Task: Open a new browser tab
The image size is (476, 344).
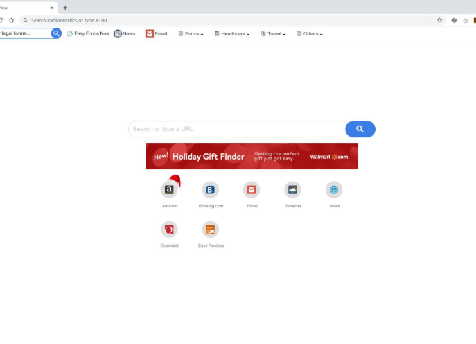Action: point(65,8)
